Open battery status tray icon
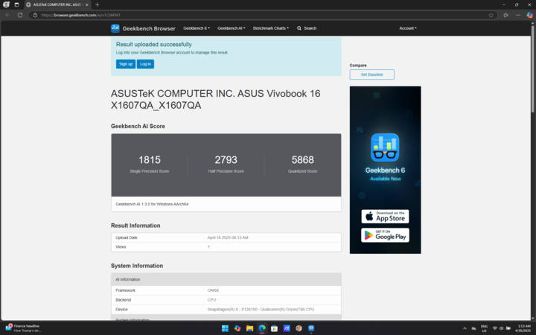This screenshot has height=335, width=536. point(508,328)
